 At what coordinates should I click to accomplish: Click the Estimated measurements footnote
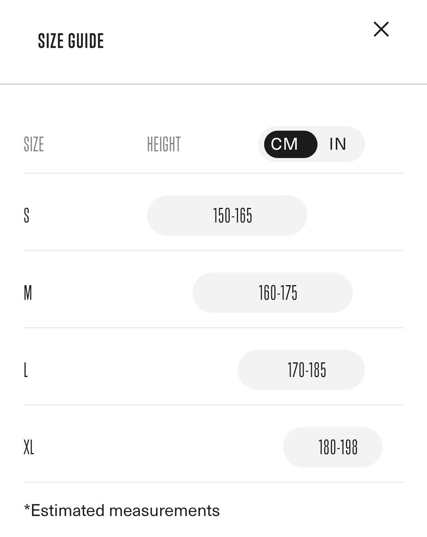click(122, 510)
